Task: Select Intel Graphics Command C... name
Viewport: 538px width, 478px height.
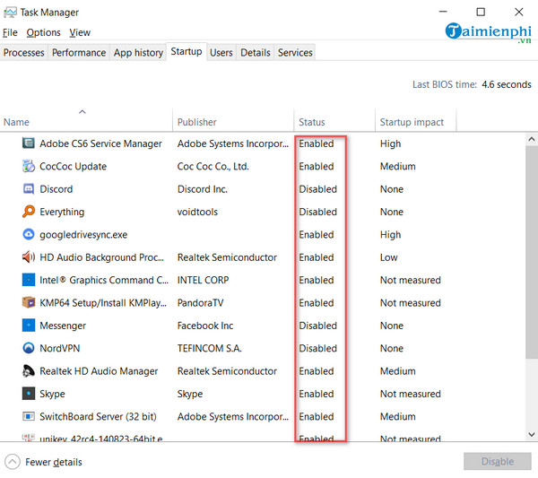Action: click(x=104, y=280)
